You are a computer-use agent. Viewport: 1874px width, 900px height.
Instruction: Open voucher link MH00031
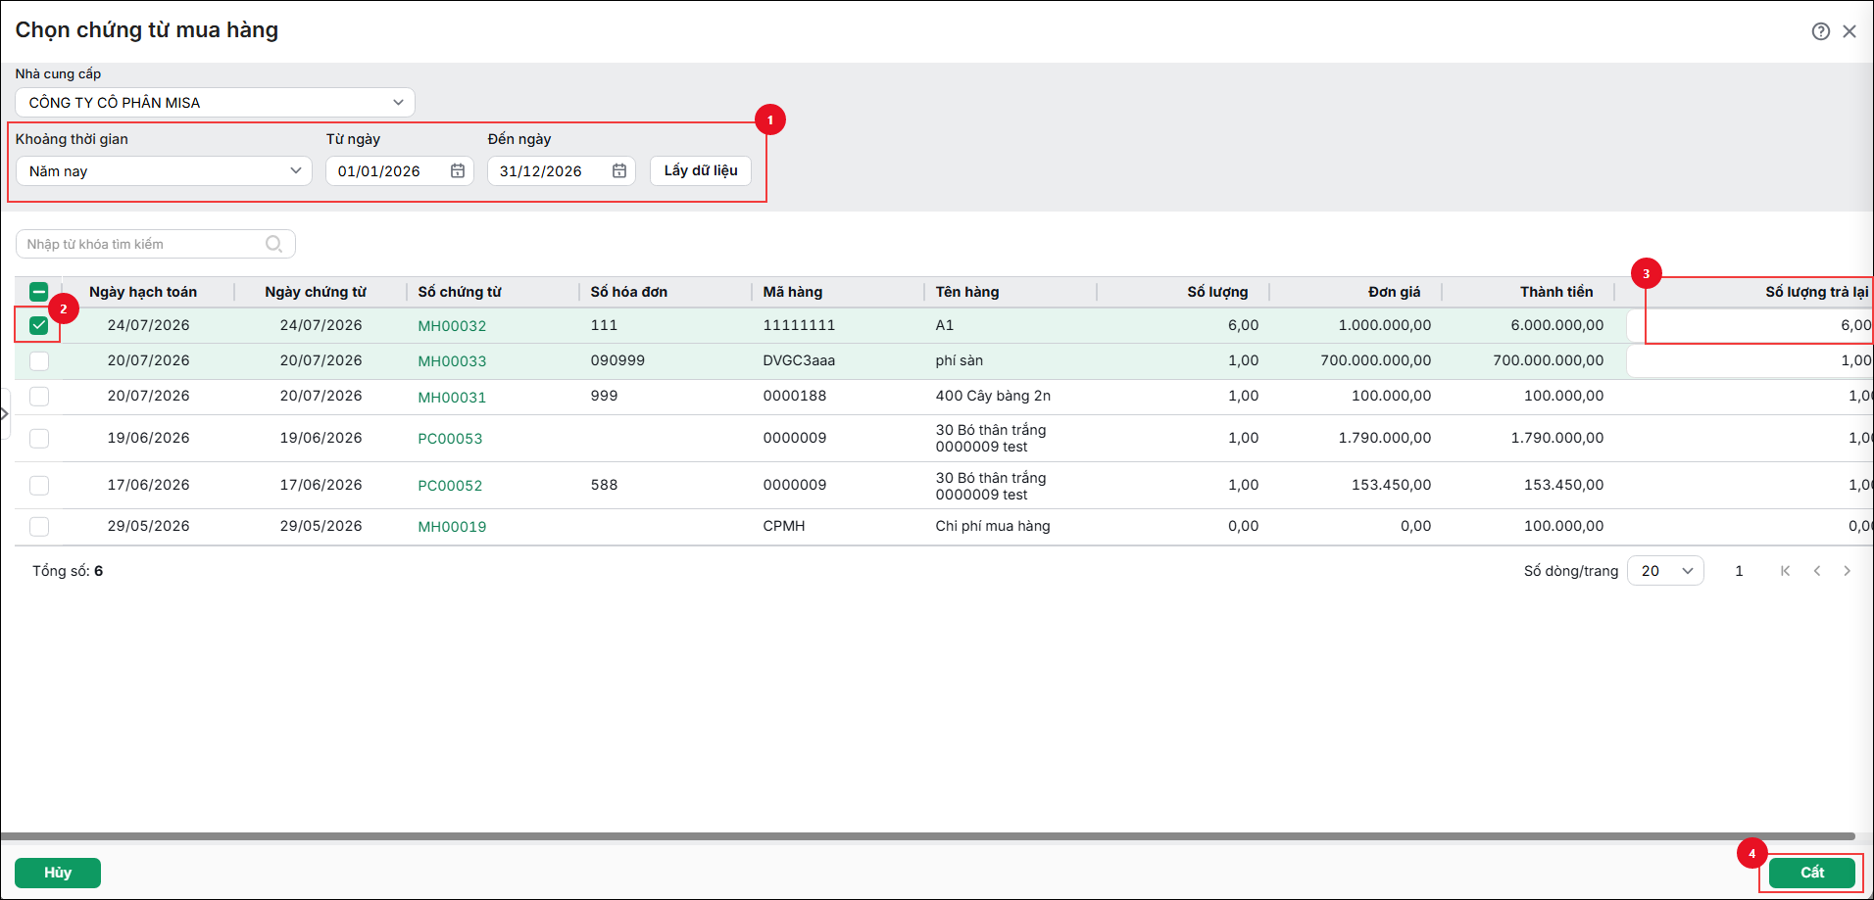[x=452, y=397]
